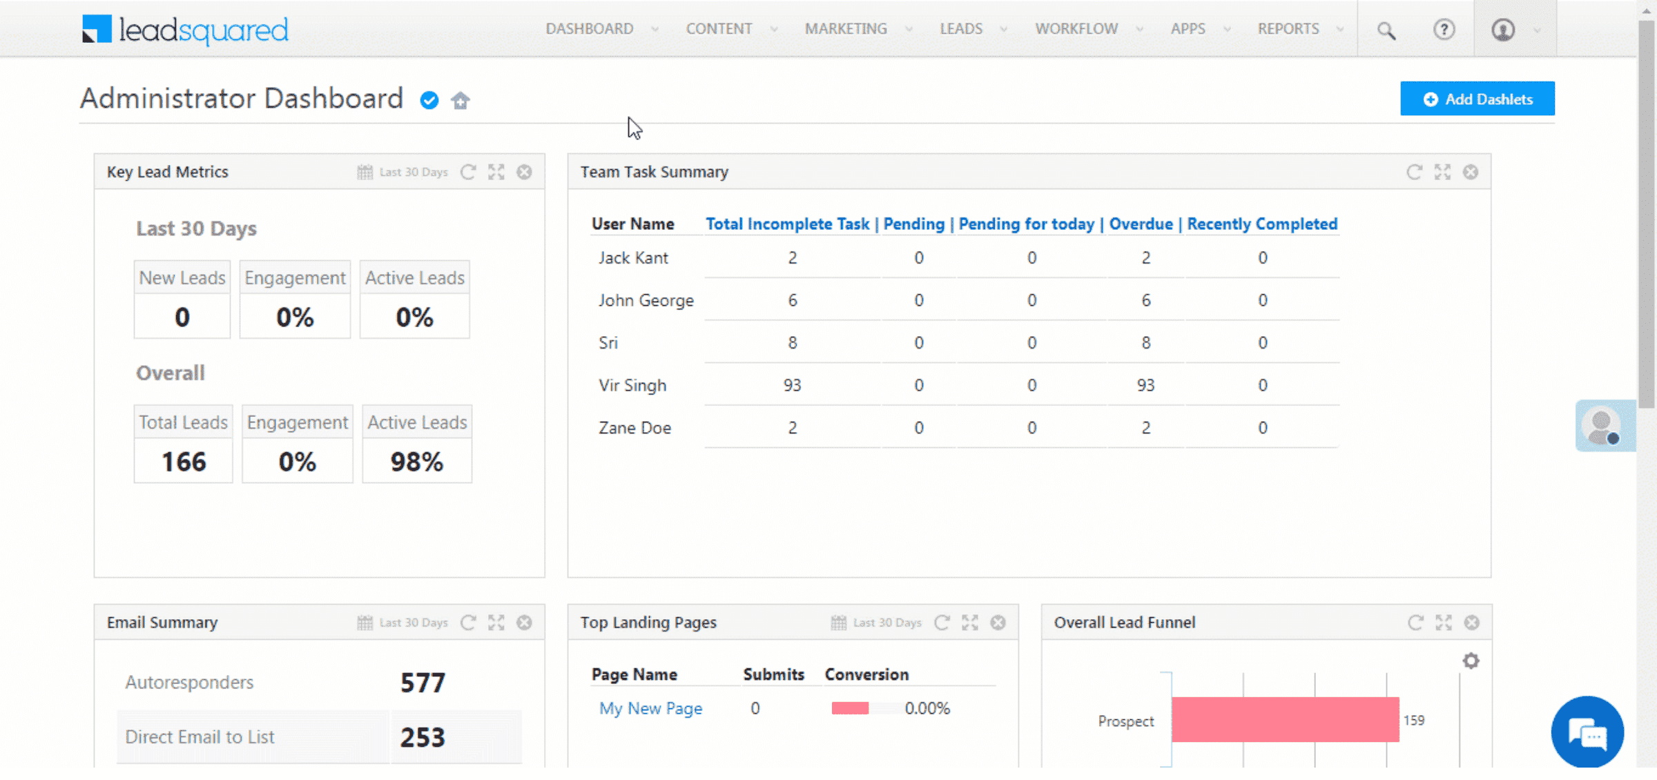This screenshot has height=780, width=1657.
Task: Click the user profile account icon
Action: [1504, 30]
